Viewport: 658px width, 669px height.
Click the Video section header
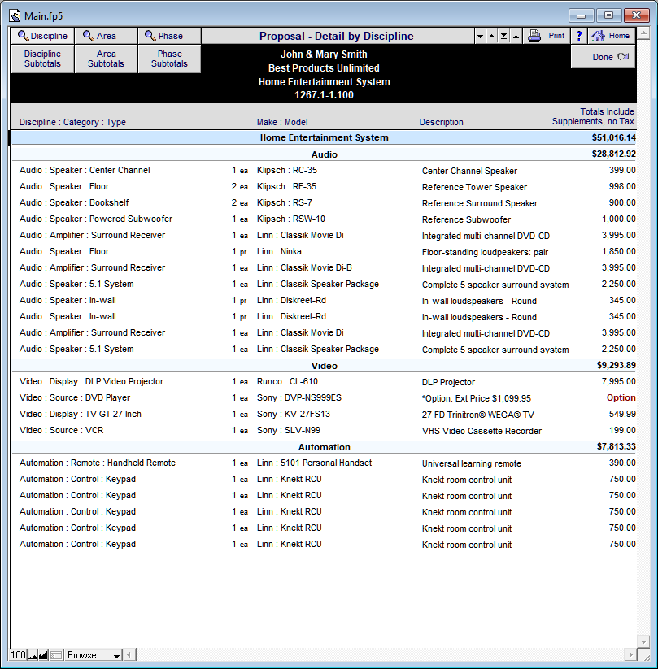(324, 366)
